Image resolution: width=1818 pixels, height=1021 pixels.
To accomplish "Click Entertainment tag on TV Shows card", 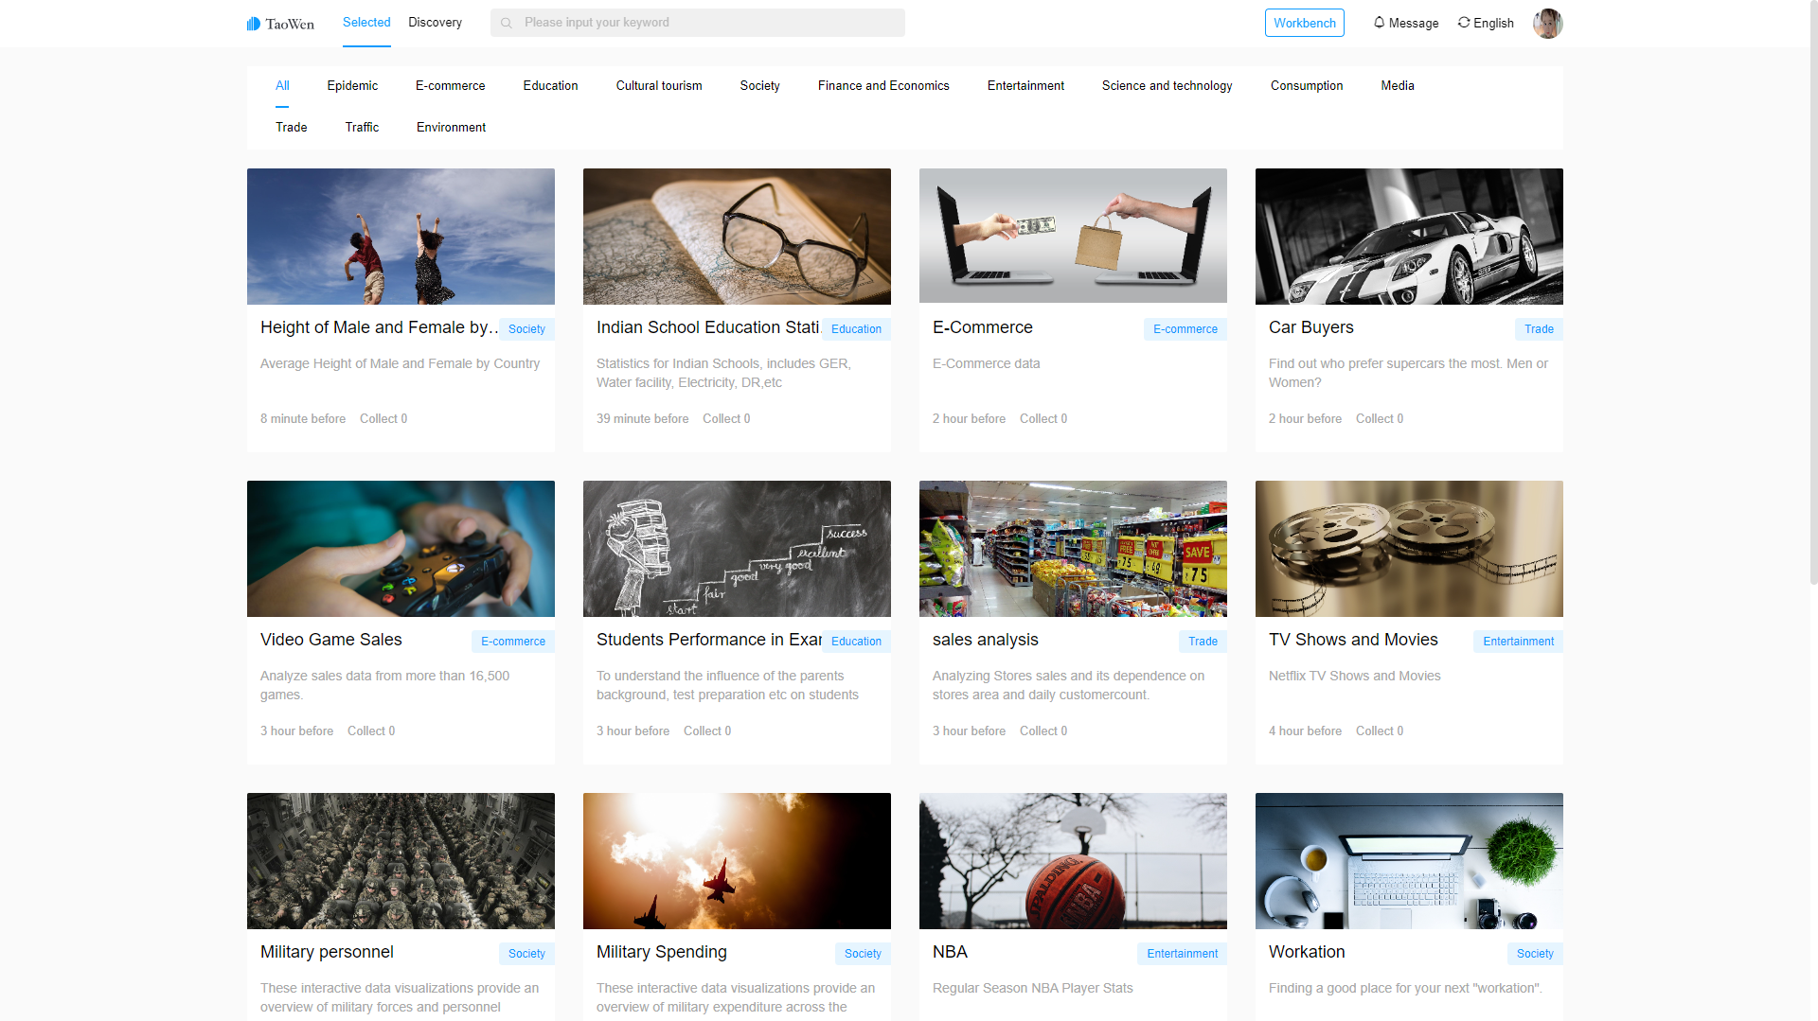I will tap(1518, 642).
